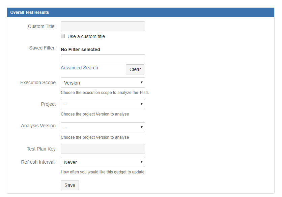This screenshot has height=197, width=282.
Task: Click the Use a custom title label
Action: pos(86,36)
